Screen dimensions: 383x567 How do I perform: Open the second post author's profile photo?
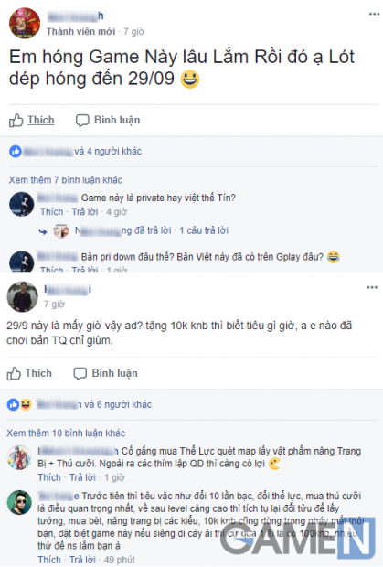(23, 297)
